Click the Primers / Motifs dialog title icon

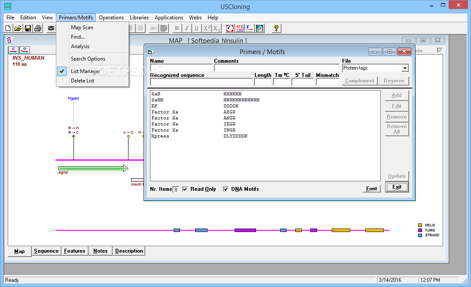point(151,52)
